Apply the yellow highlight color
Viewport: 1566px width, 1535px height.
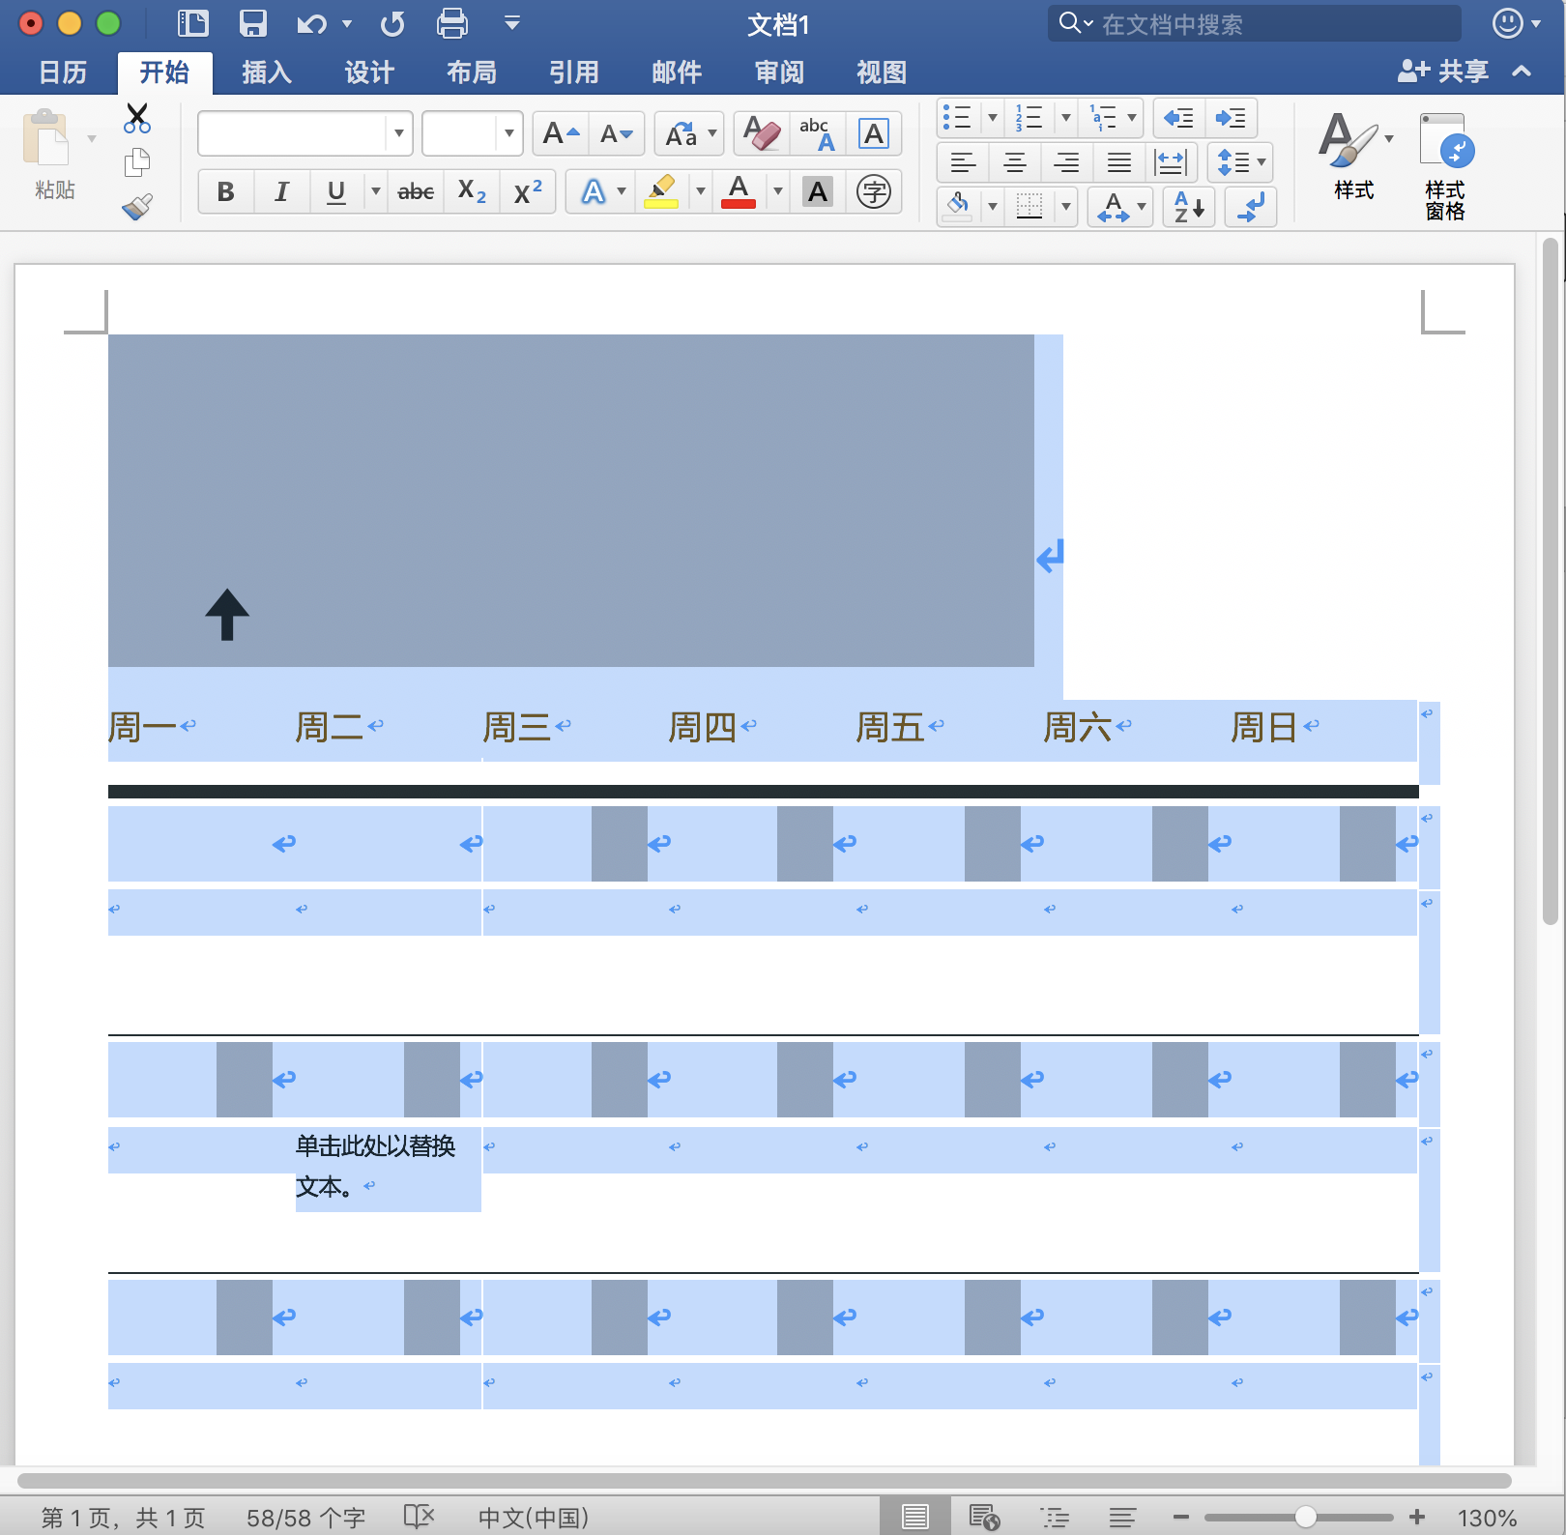pyautogui.click(x=662, y=191)
